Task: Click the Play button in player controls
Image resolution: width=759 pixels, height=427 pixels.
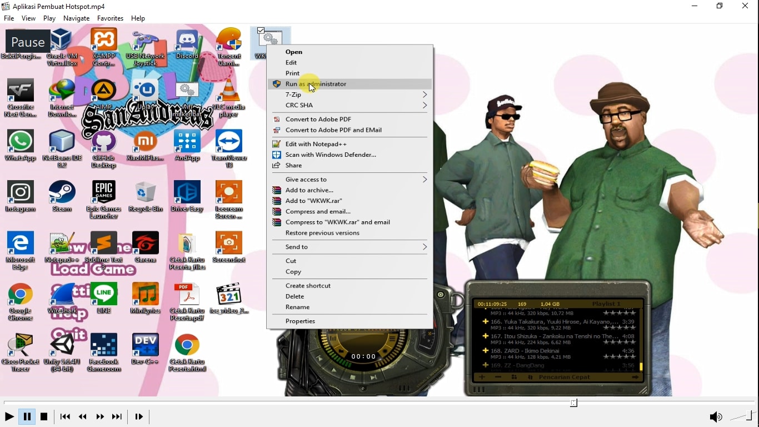Action: click(9, 416)
